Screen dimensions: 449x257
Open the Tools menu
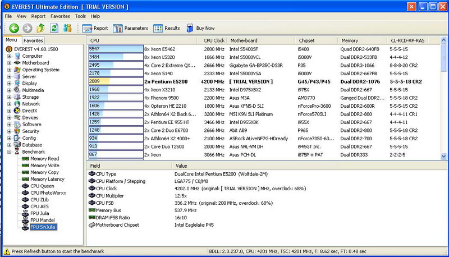coord(80,16)
